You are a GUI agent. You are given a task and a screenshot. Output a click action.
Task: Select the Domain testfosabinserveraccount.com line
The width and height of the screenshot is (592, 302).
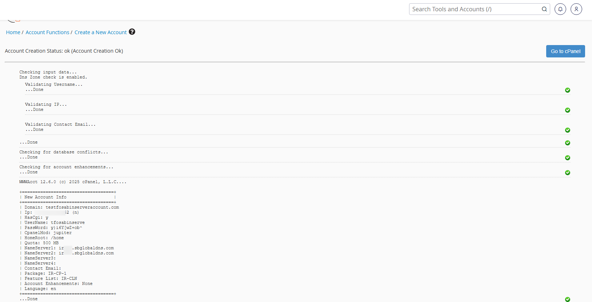[x=72, y=208]
